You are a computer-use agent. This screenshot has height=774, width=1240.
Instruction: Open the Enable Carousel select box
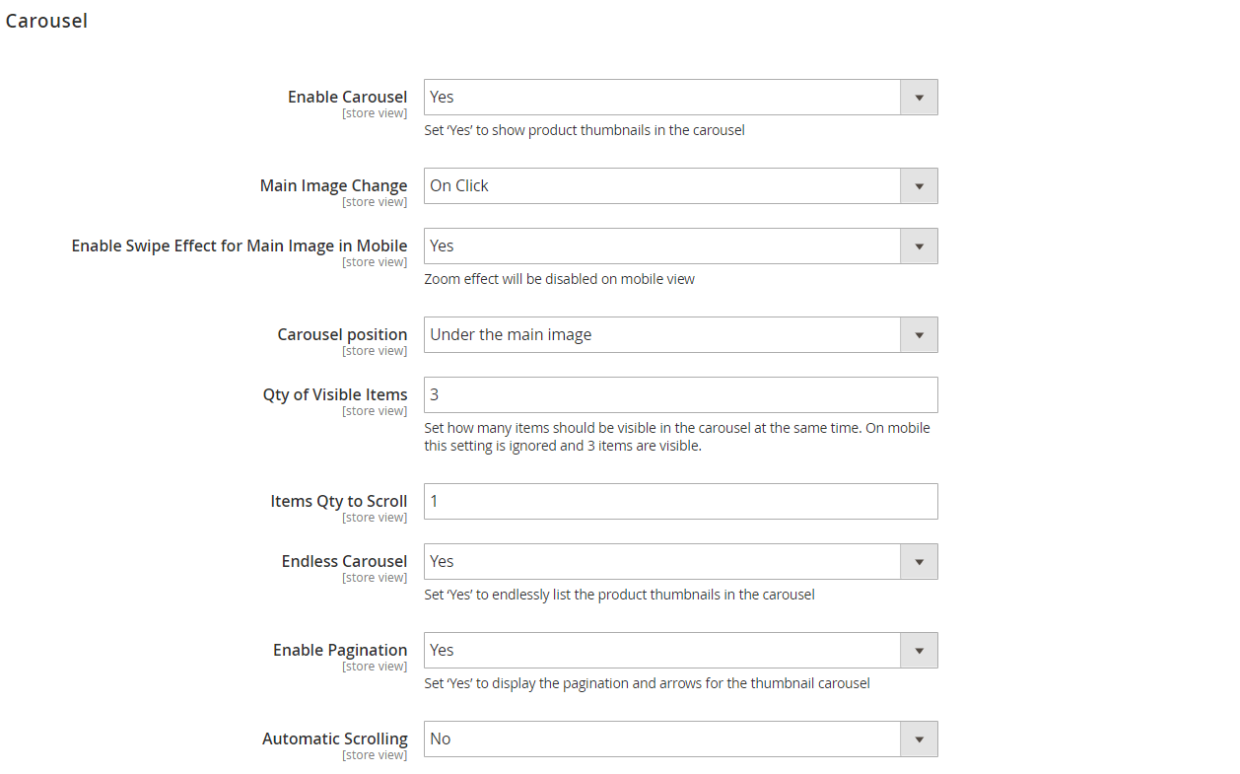[680, 98]
